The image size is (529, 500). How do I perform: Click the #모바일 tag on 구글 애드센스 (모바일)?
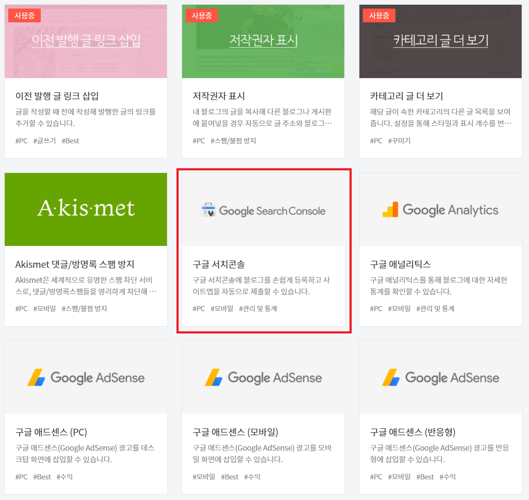point(204,477)
